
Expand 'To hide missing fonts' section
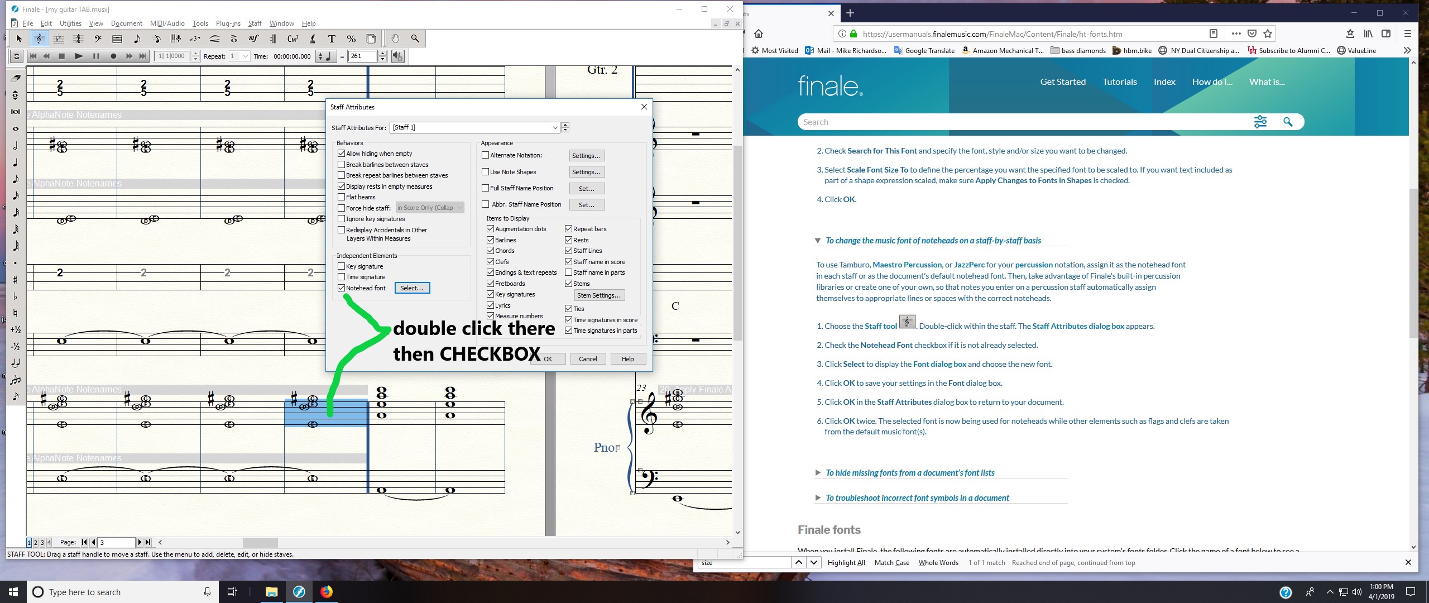tap(910, 473)
